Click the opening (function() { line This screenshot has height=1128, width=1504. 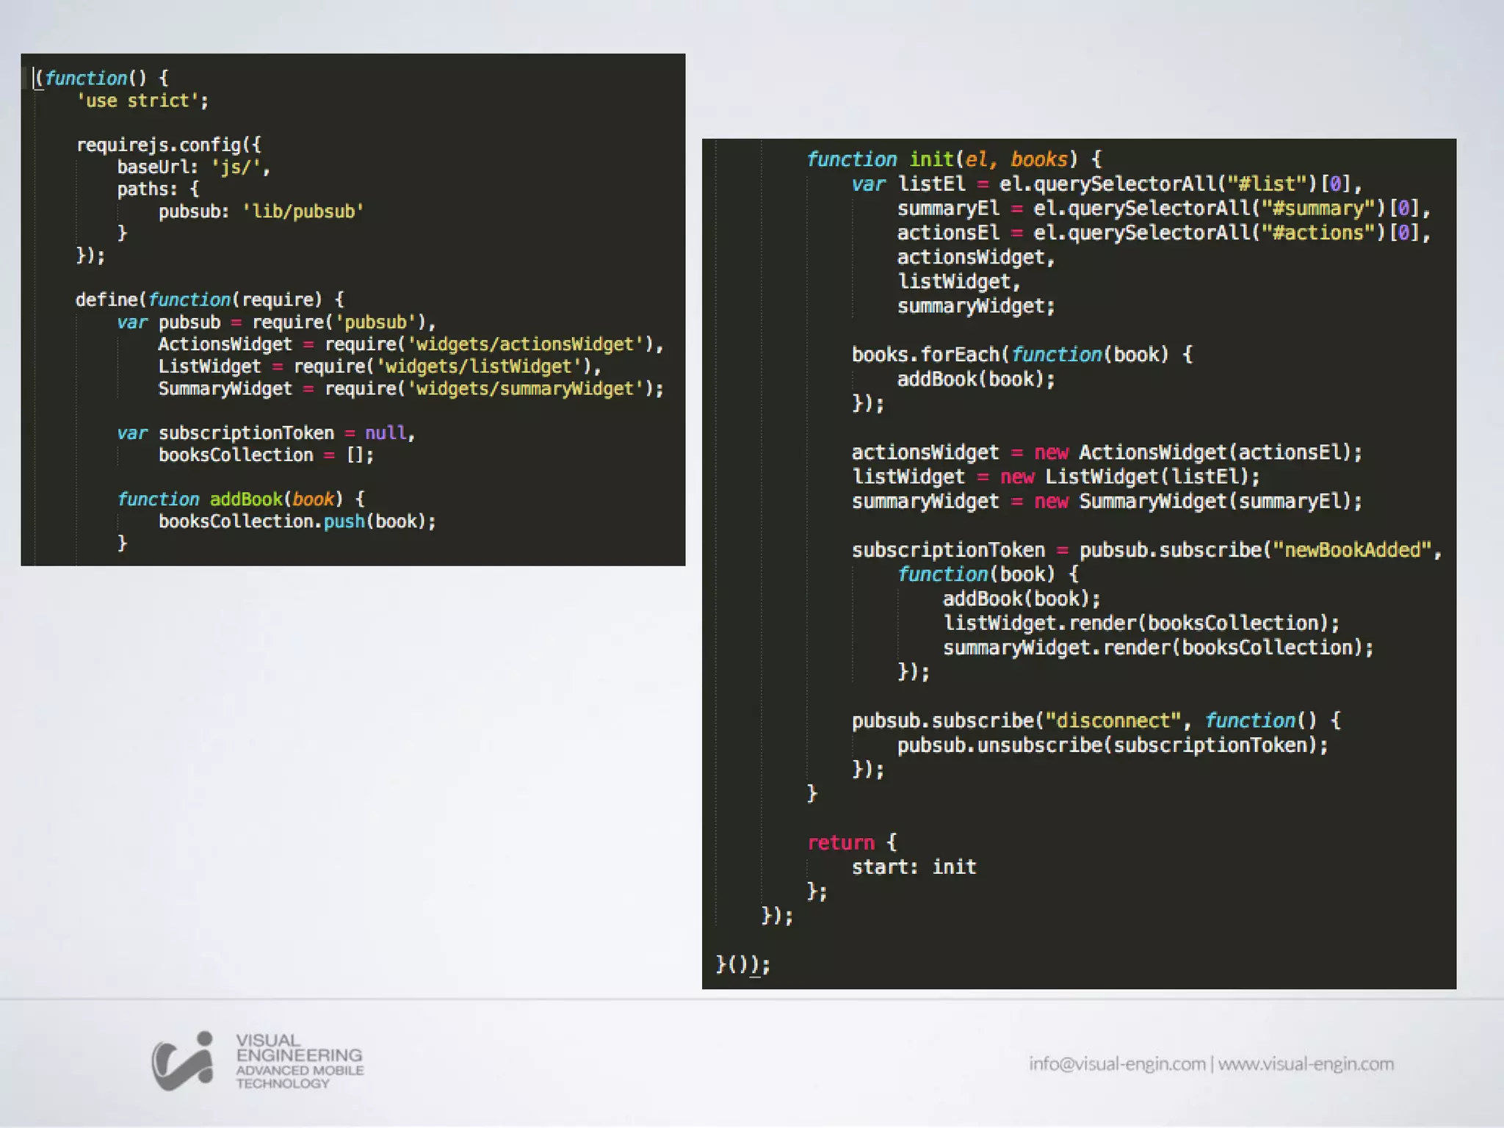coord(102,78)
